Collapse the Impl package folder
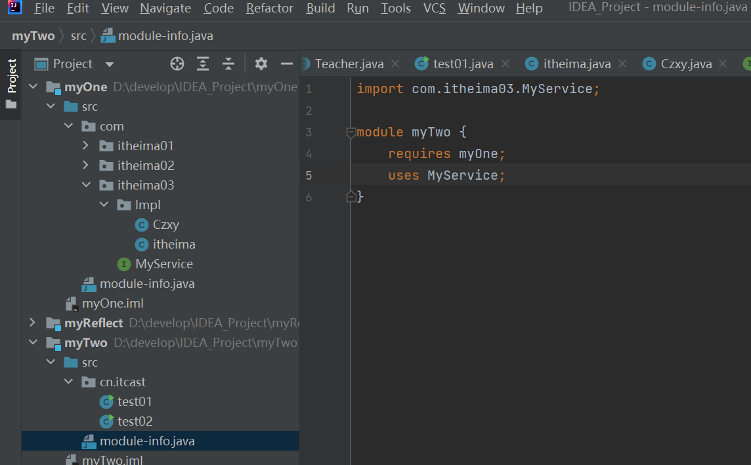 coord(104,205)
